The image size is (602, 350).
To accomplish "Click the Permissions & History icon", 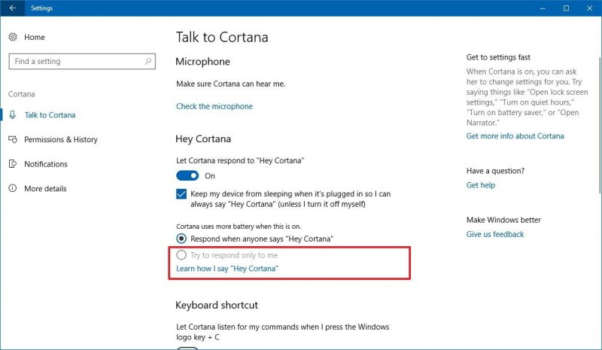I will click(x=13, y=139).
